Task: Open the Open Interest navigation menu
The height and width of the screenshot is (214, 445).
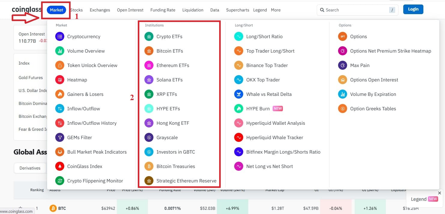Action: click(130, 10)
